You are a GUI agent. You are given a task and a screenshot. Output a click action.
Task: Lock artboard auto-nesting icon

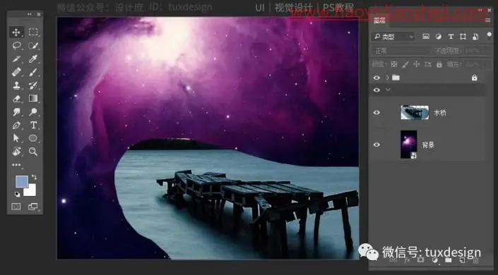coord(427,64)
